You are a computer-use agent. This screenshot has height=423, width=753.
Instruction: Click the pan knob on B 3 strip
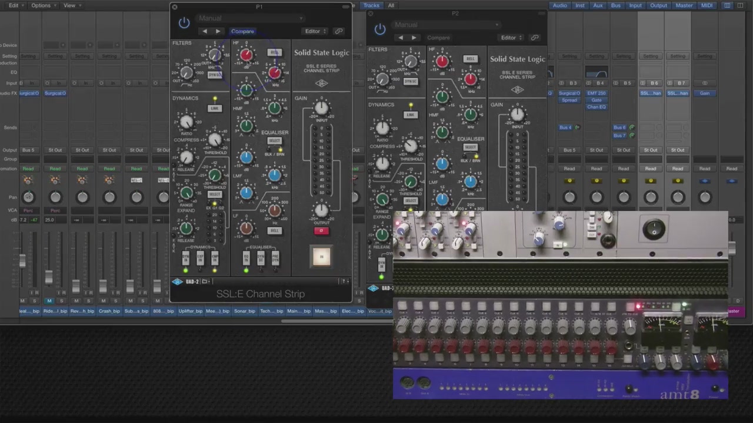click(x=569, y=197)
